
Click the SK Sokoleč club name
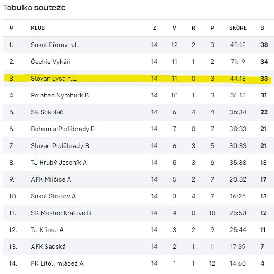click(47, 112)
